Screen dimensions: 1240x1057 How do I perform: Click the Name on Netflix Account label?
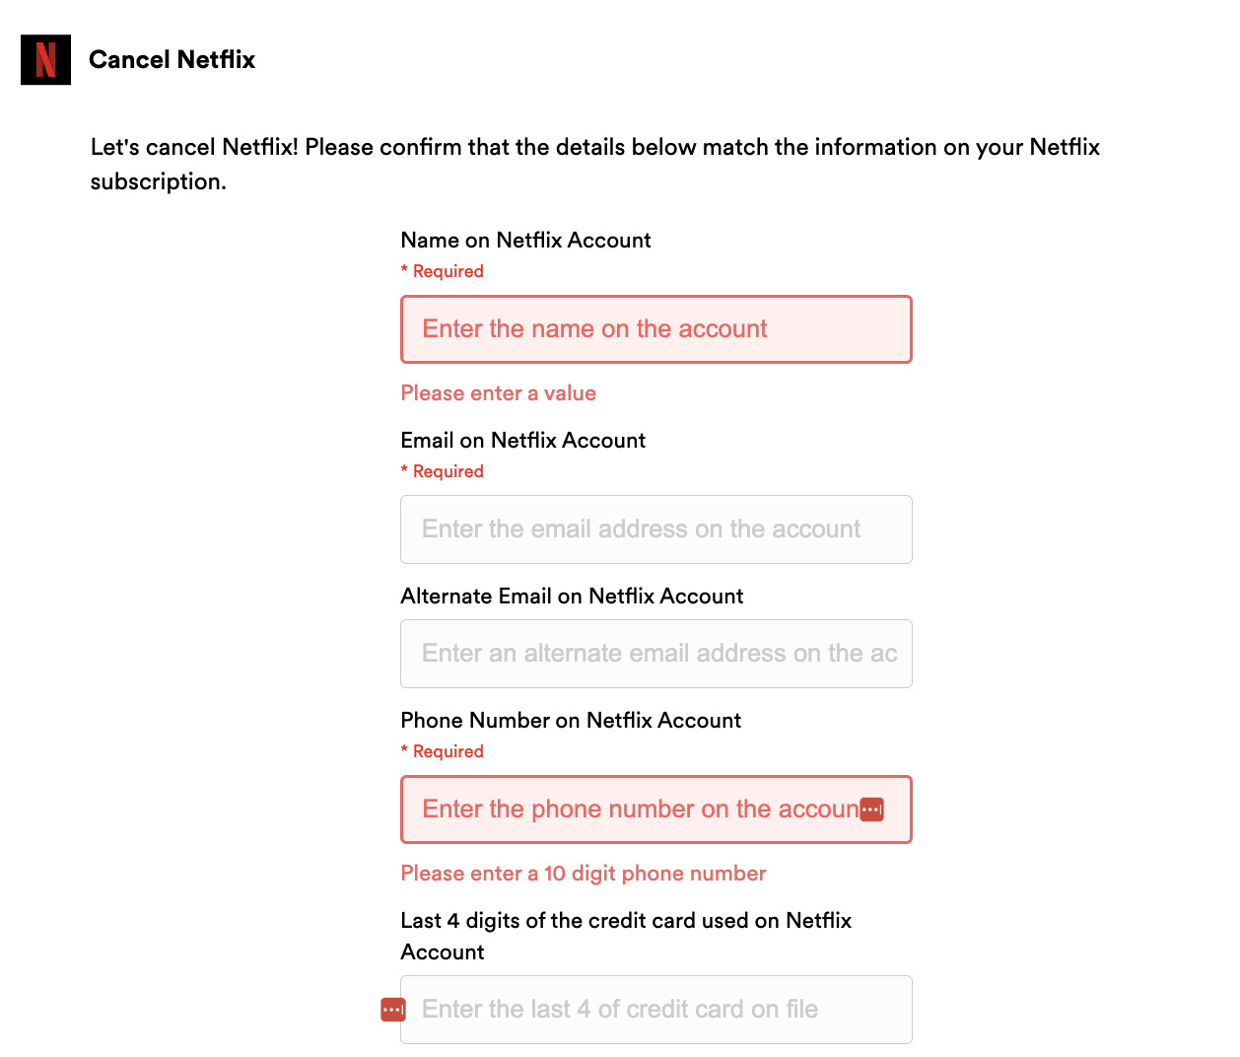click(525, 241)
